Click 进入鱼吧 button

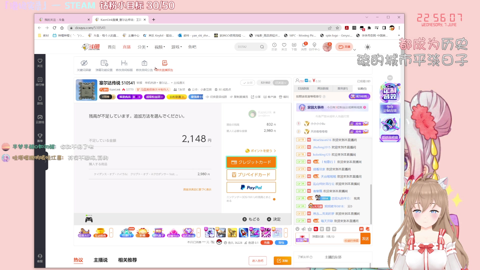257,261
